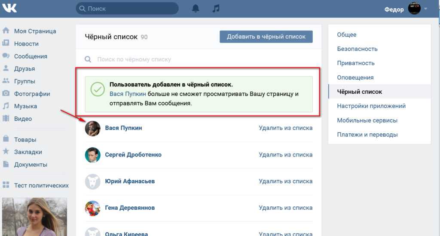Open Вася Пупкин name in list
The width and height of the screenshot is (440, 236).
point(123,128)
